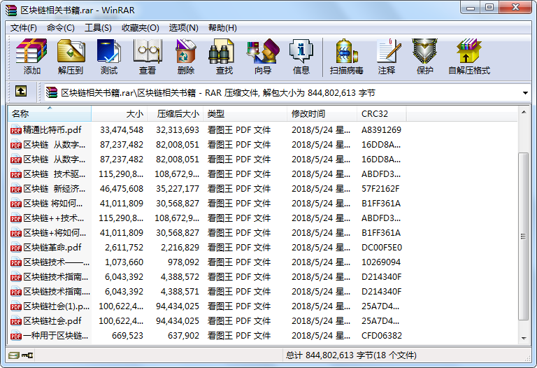Open the 收藏夹(O) menu
The width and height of the screenshot is (537, 368).
pos(141,28)
